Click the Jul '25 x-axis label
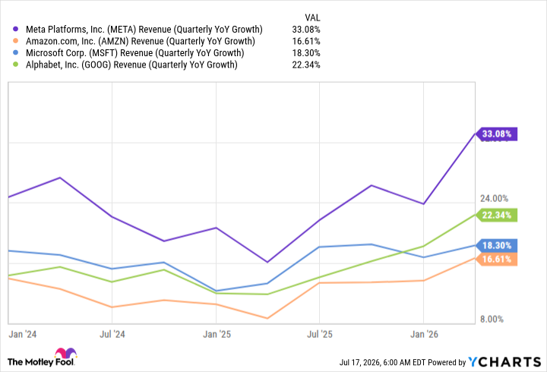Viewport: 547px width, 372px height. 320,334
